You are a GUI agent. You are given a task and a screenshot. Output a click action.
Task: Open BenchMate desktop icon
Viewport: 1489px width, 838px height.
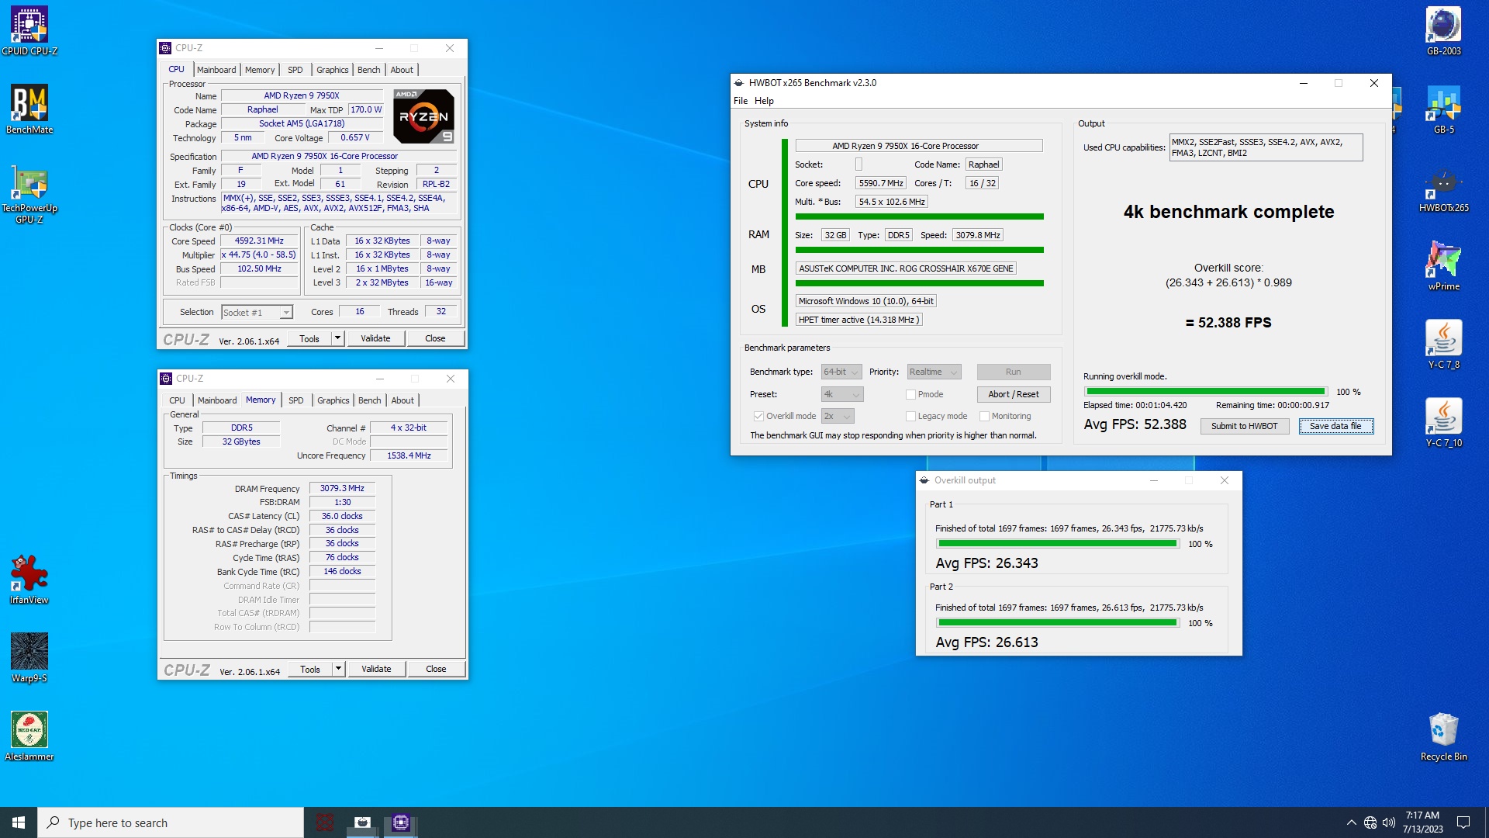[x=29, y=109]
